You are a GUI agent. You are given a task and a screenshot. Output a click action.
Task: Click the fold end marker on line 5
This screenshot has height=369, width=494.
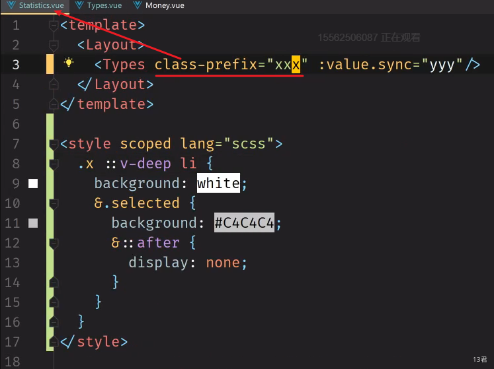point(54,104)
